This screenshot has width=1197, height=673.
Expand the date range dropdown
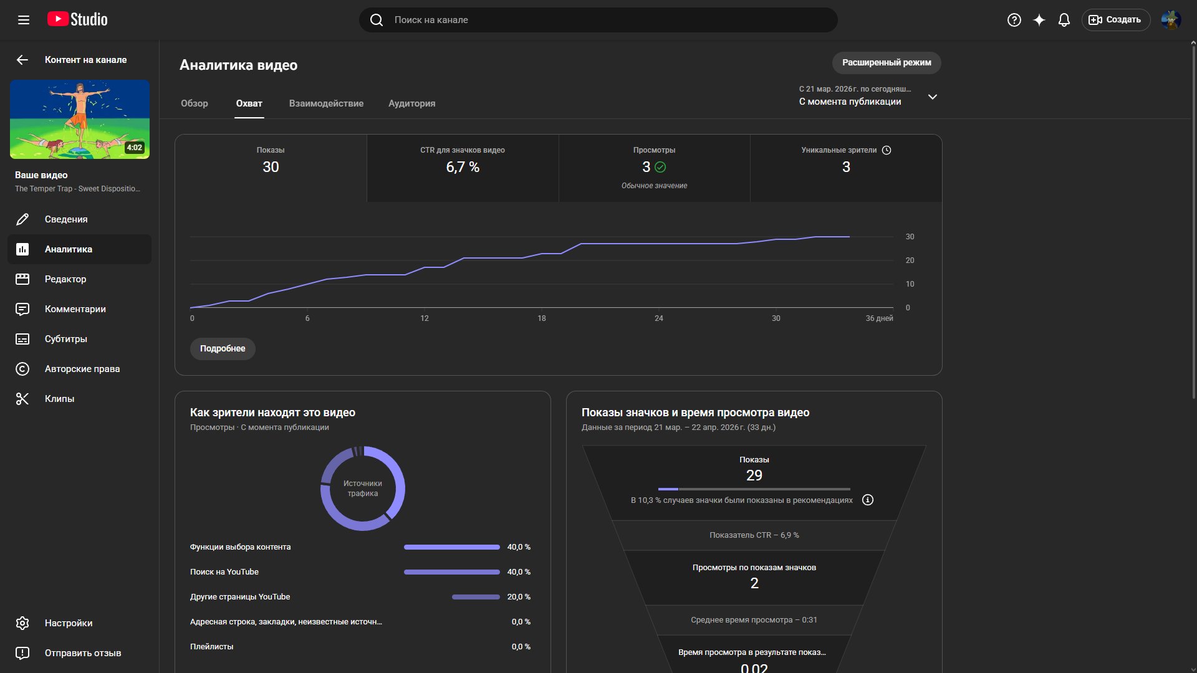click(x=933, y=97)
